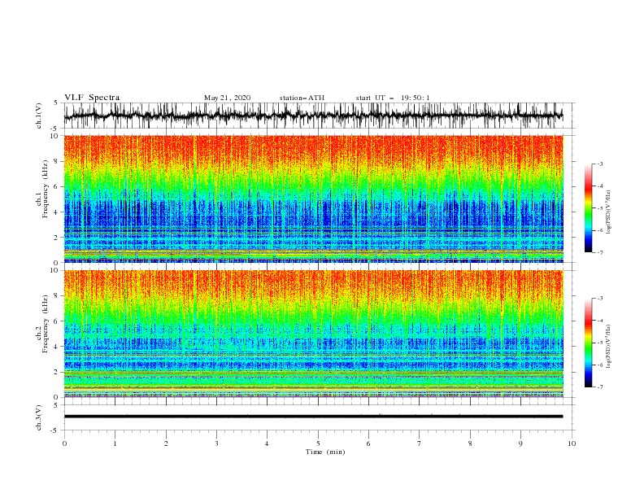Click the ch.3(V) axis "5" tick
Screen dimensions: 644x498
56,405
